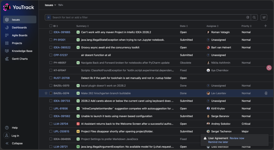Check the box for IJPL-250615
Viewport: 274px width, 150px height.
tap(51, 131)
